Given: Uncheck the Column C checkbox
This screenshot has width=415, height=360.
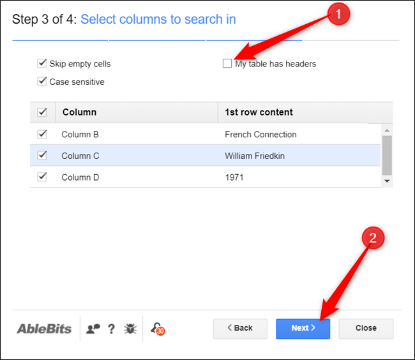Looking at the screenshot, I should [42, 156].
